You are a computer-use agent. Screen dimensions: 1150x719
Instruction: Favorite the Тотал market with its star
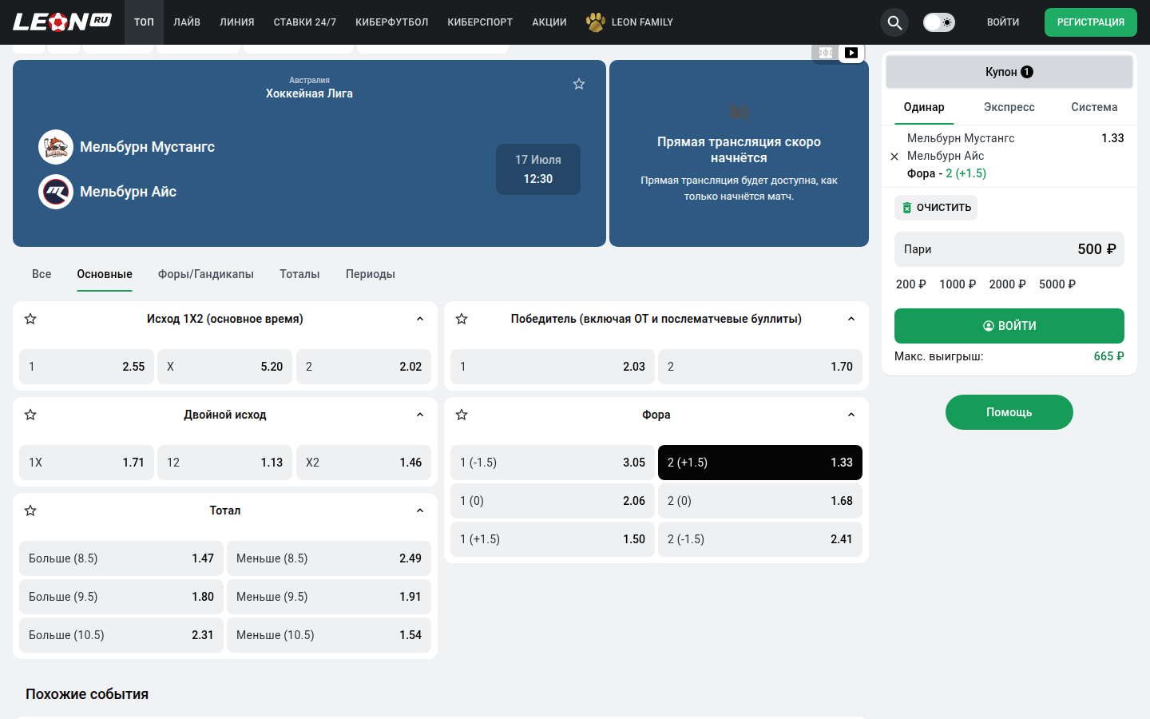coord(30,510)
